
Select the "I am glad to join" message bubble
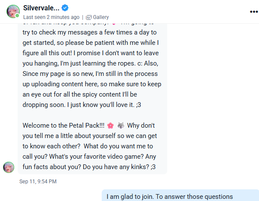(181, 196)
